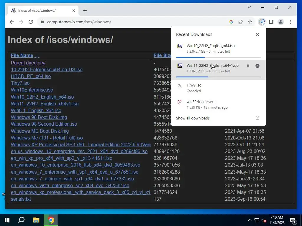Screen dimensions: 302x226
Task: Pause the Win11_22H2_English_x64v1.iso download
Action: tap(248, 66)
